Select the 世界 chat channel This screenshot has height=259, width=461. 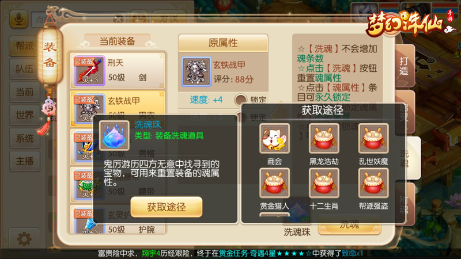(x=25, y=115)
